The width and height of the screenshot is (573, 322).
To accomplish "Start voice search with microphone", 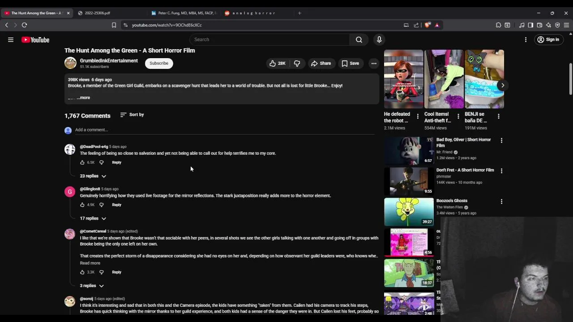I will point(379,39).
